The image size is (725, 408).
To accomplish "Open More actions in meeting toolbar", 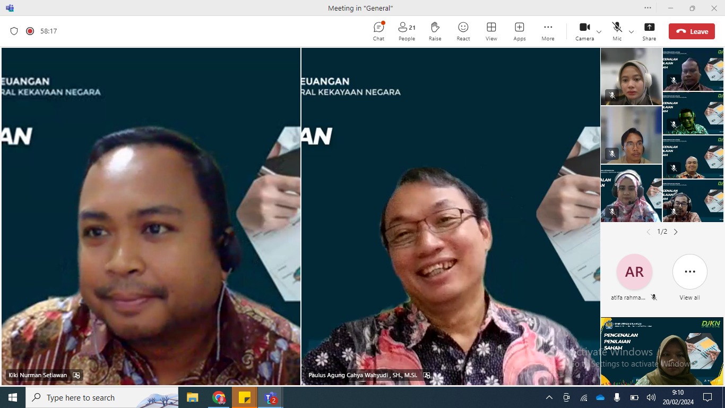I will 548,31.
